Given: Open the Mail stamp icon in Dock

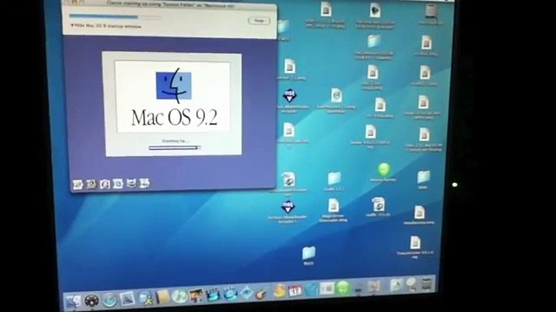Looking at the screenshot, I should coord(128,299).
